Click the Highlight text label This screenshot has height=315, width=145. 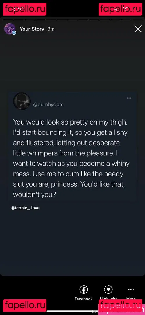(108, 298)
